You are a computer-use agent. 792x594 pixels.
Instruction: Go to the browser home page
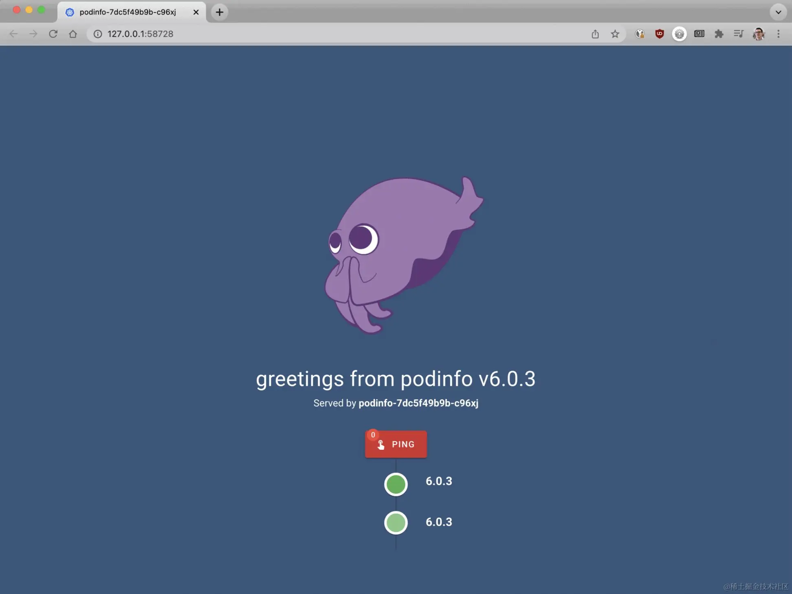[x=73, y=34]
